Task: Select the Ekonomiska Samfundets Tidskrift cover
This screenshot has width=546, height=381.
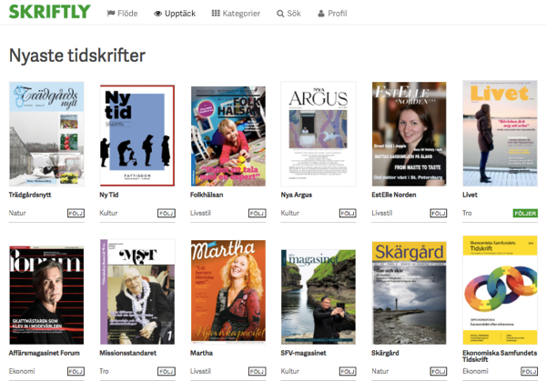Action: tap(500, 292)
